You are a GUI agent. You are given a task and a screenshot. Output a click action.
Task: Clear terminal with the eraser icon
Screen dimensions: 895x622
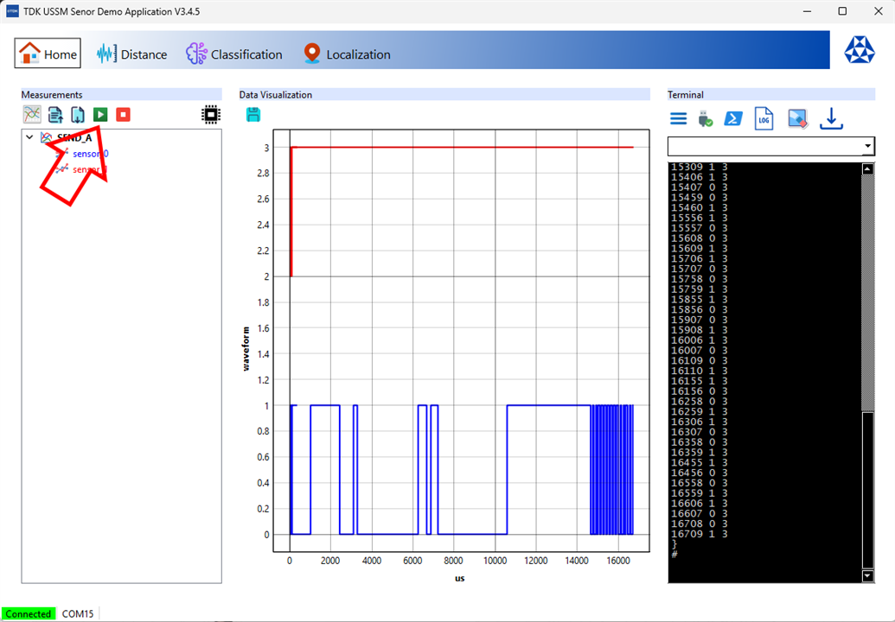(797, 119)
